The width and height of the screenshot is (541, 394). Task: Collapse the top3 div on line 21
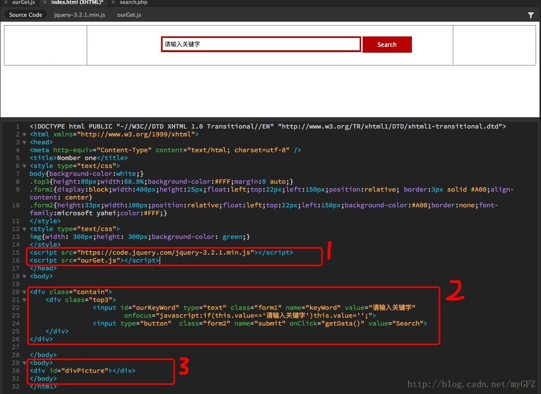click(24, 300)
